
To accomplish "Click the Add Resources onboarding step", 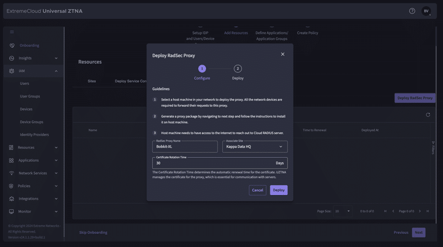I will click(x=236, y=33).
